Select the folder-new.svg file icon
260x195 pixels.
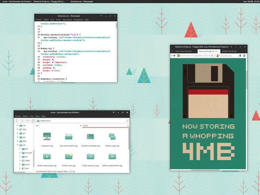pyautogui.click(x=69, y=156)
